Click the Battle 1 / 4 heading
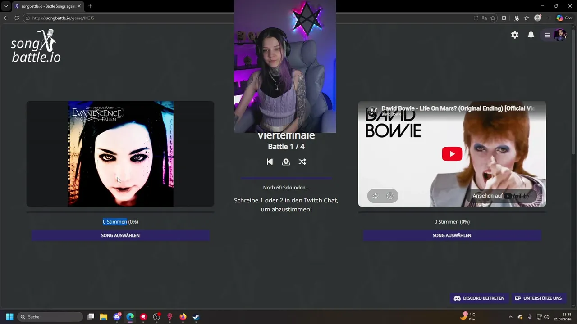This screenshot has height=324, width=577. (x=286, y=146)
